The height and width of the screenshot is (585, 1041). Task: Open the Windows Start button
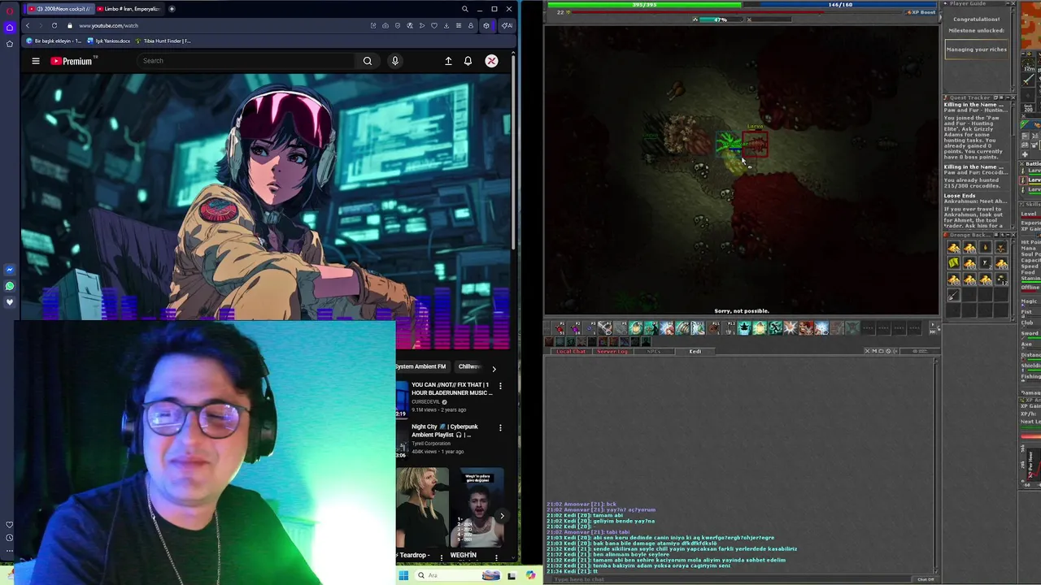(x=403, y=575)
